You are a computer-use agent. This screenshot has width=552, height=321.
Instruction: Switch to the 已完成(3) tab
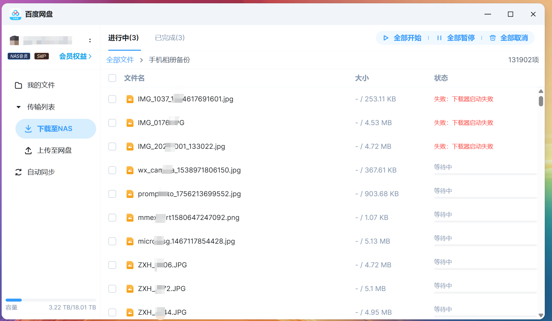click(x=170, y=38)
